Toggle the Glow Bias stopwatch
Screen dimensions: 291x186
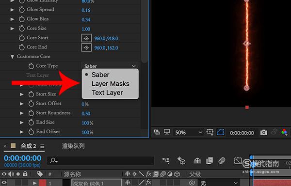click(x=22, y=19)
